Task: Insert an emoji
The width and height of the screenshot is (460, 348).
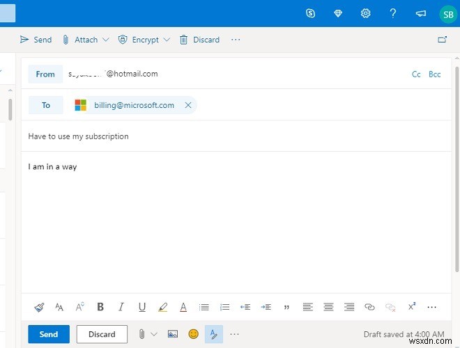Action: [193, 334]
